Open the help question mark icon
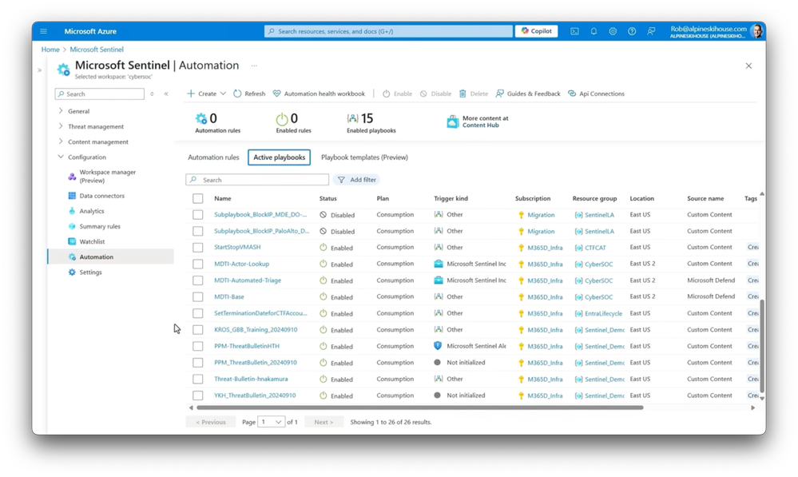 (x=632, y=31)
